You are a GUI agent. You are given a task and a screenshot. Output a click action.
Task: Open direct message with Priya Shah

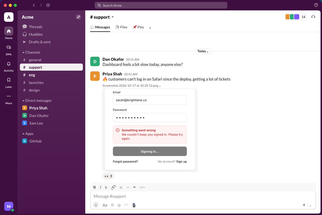click(x=51, y=108)
